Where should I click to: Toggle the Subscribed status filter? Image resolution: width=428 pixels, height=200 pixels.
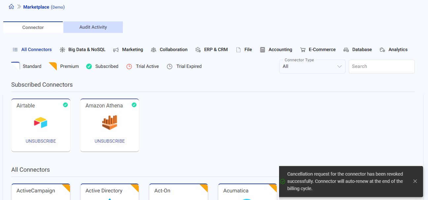(102, 67)
